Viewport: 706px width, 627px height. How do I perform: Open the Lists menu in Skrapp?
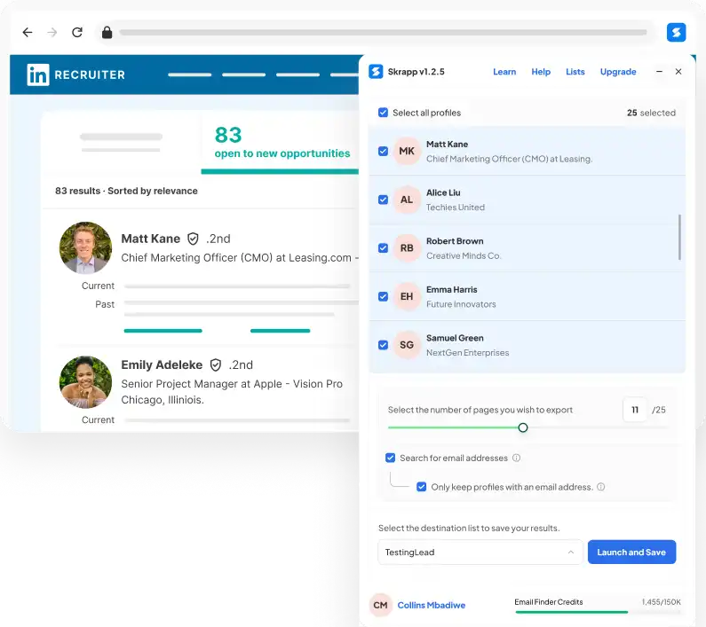point(575,72)
